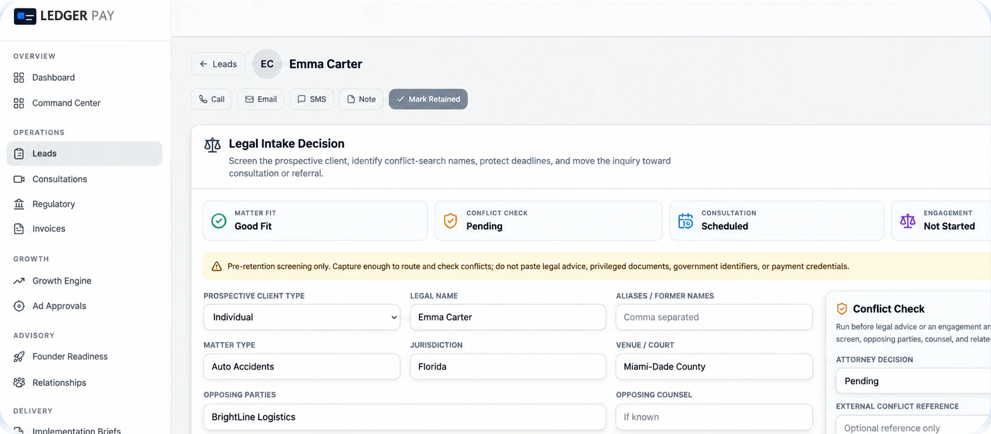Click the Engagement Not Started card
Screen dimensions: 991x434
point(941,221)
